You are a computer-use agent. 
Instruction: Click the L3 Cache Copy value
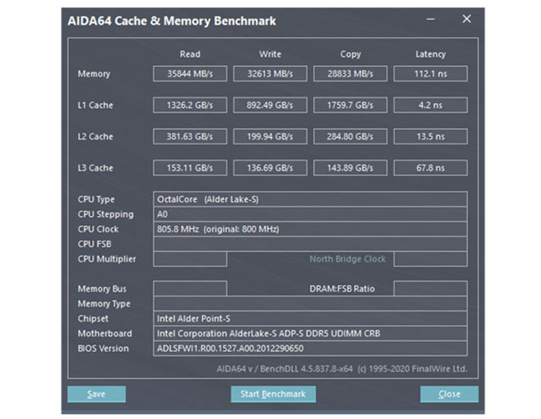(x=350, y=167)
